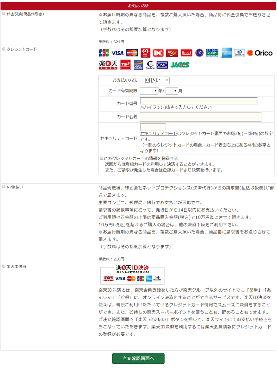Click the MUFG Card logo

tap(145, 53)
